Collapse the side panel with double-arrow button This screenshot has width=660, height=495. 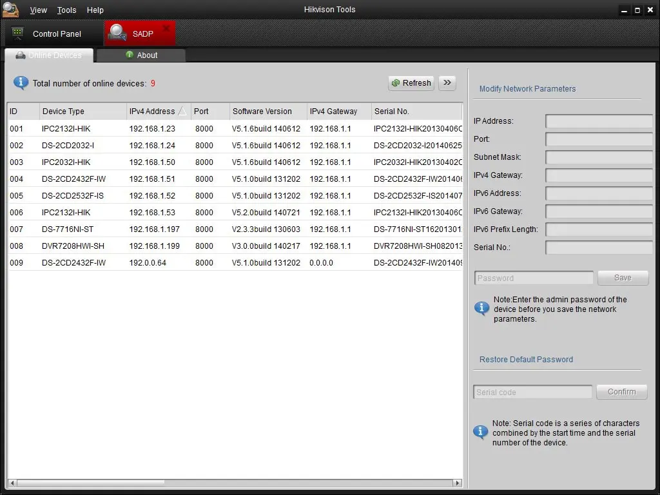447,83
